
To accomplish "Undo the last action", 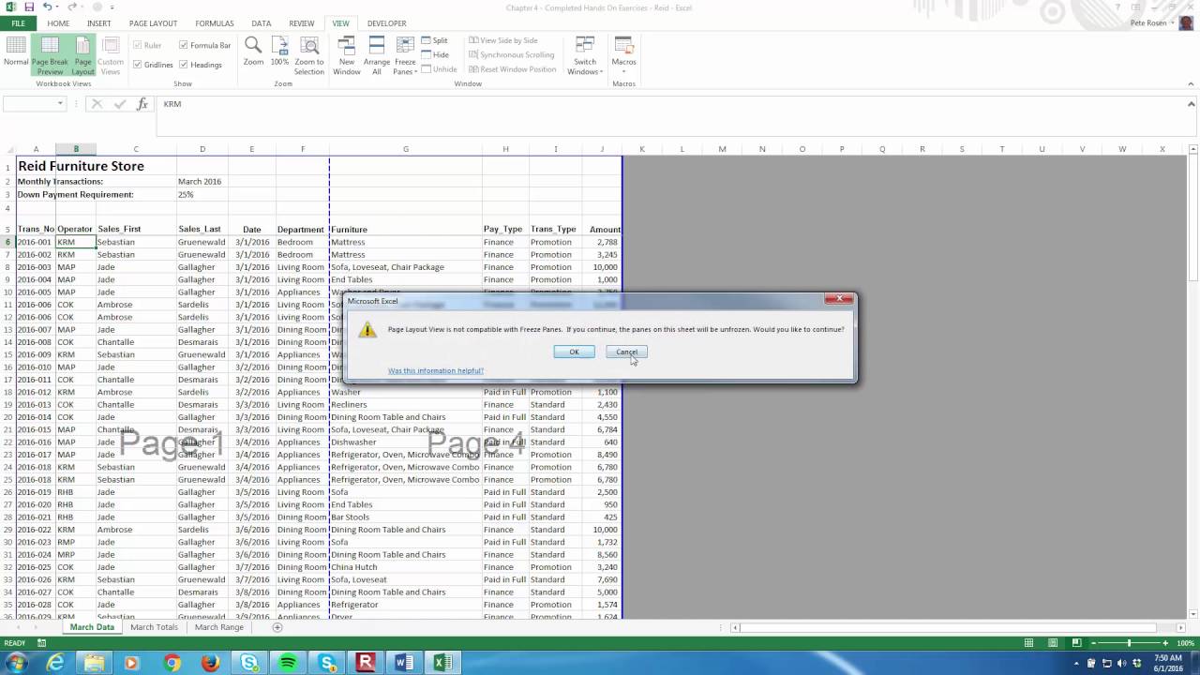I will (48, 7).
